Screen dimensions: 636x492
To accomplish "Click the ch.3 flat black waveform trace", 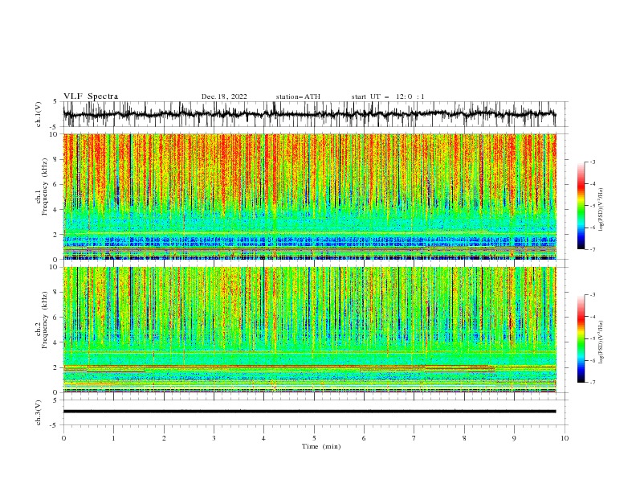I will 309,412.
